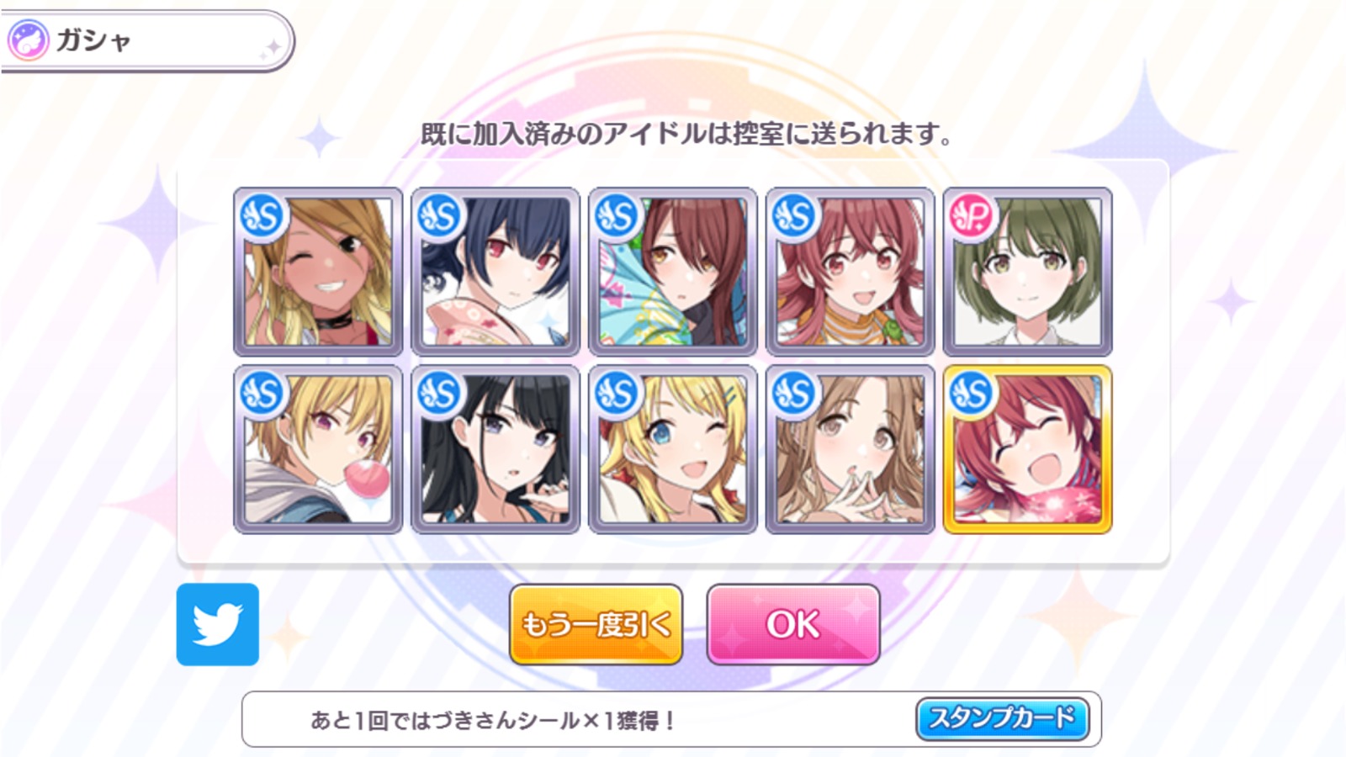Screen dimensions: 1346x757
Task: Select the long black-haired idol card
Action: (495, 449)
